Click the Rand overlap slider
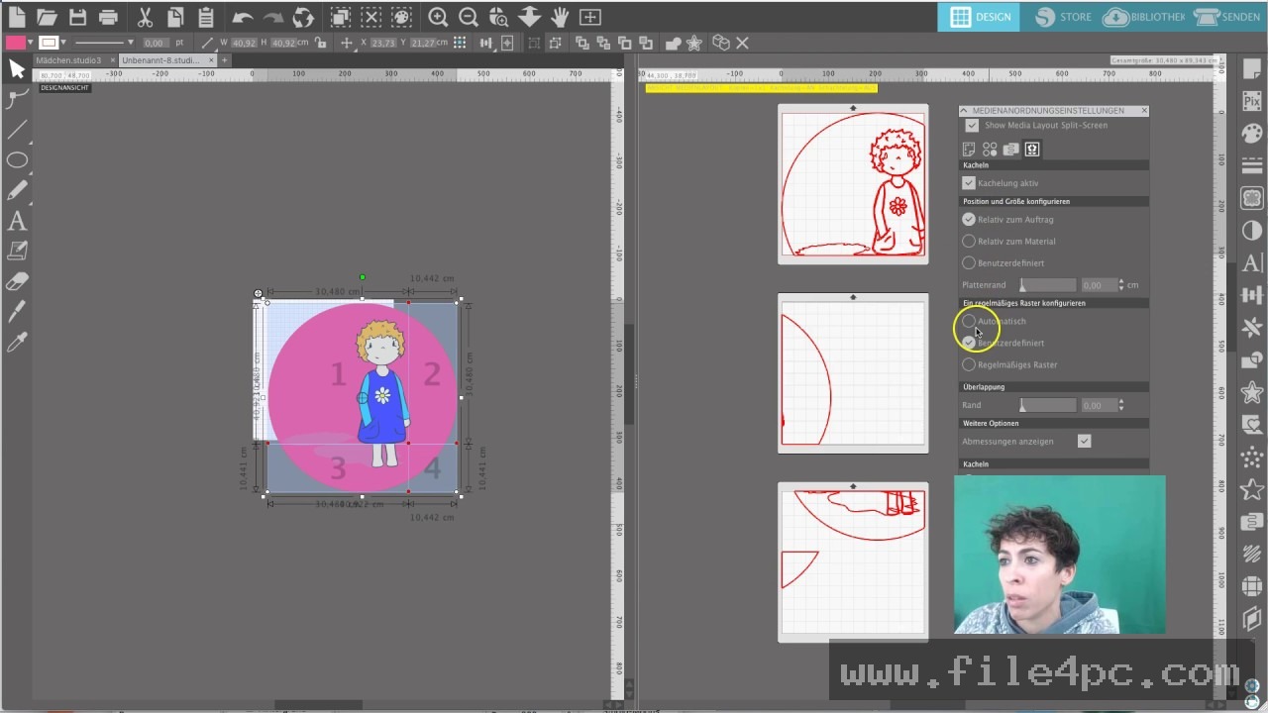The width and height of the screenshot is (1268, 713). (1048, 406)
